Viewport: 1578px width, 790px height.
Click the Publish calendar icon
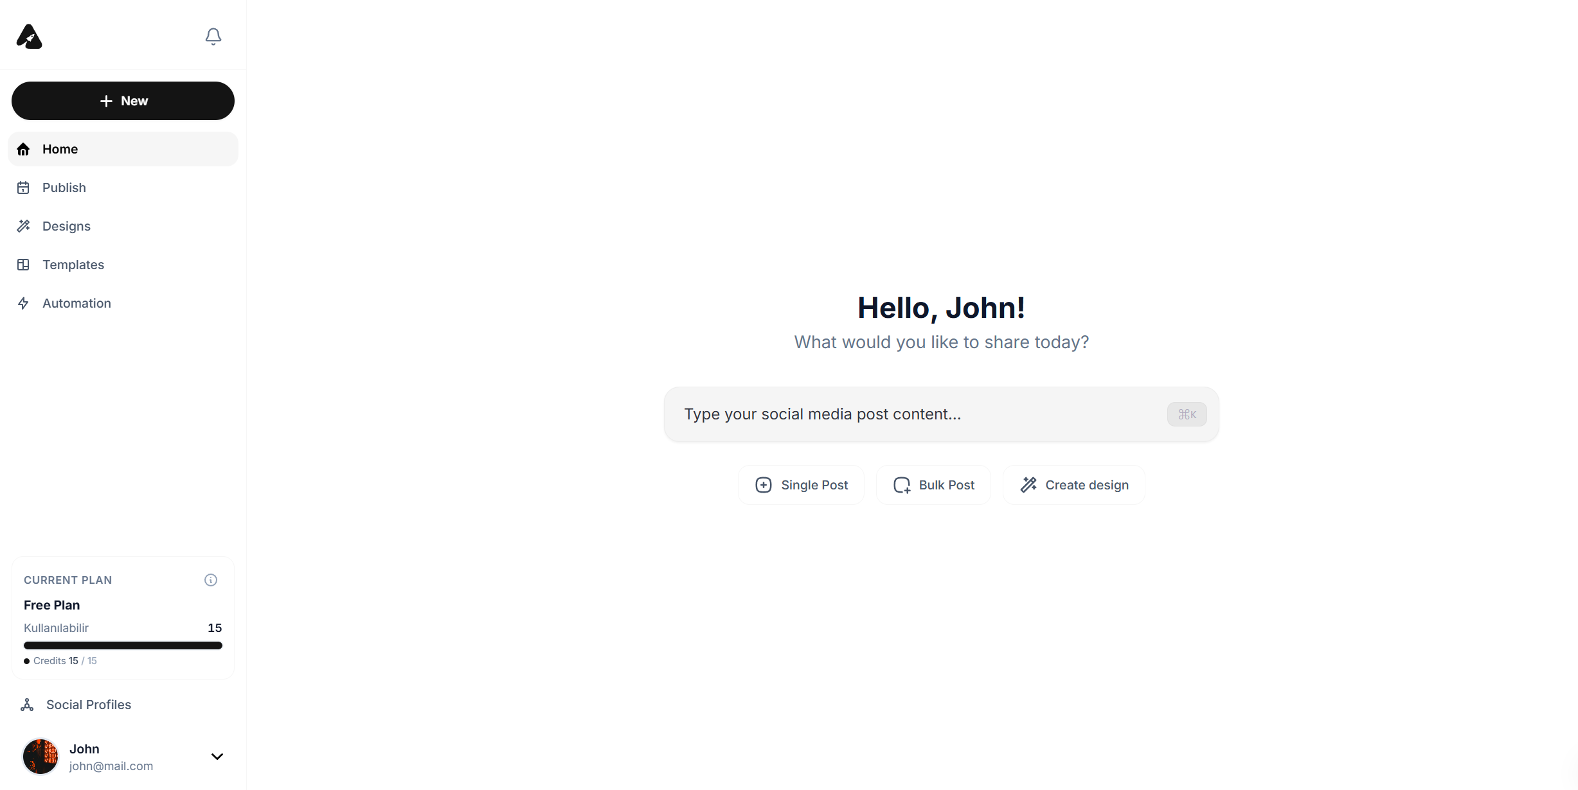pos(23,188)
